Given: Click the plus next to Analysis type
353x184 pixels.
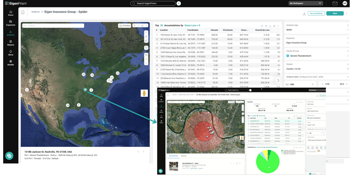Looking at the screenshot, I should coord(348,25).
